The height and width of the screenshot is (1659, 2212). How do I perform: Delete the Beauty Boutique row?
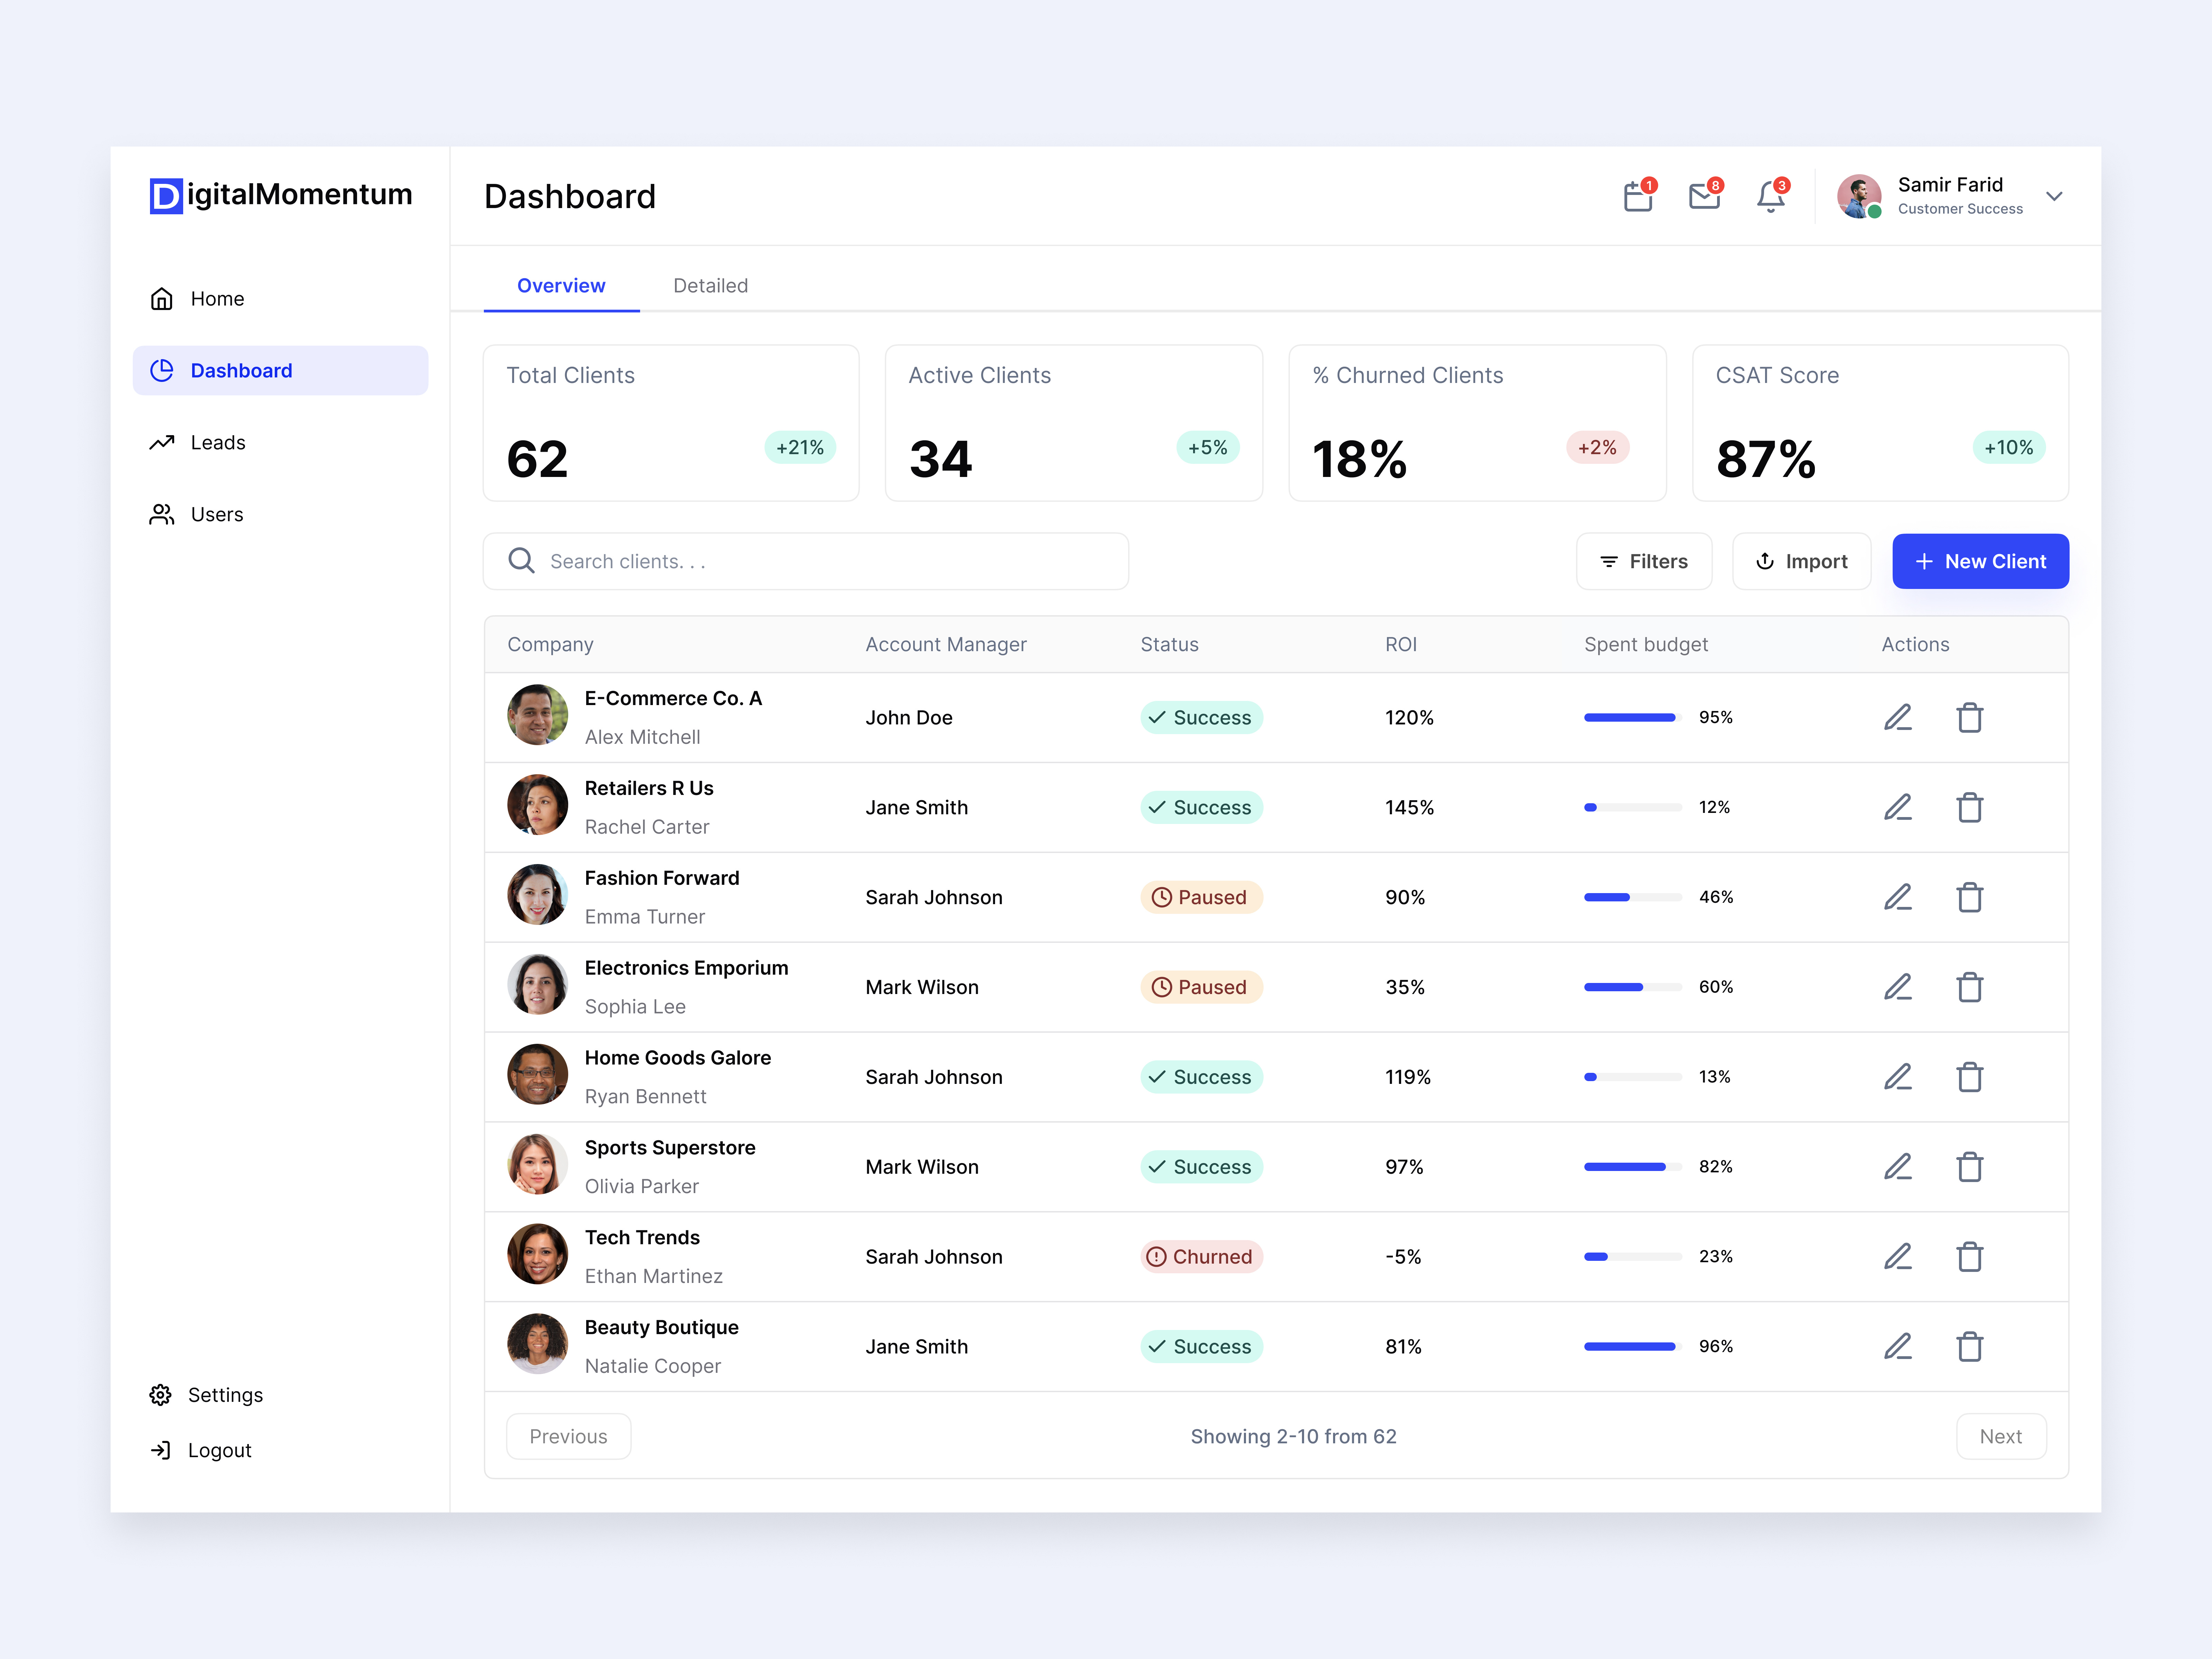pos(1970,1347)
